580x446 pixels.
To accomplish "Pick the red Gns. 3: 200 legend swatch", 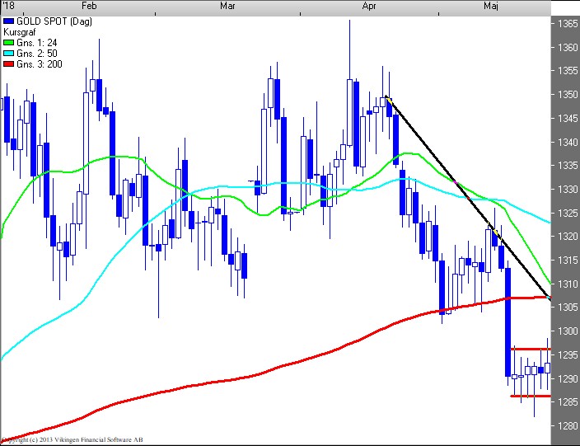I will point(9,64).
